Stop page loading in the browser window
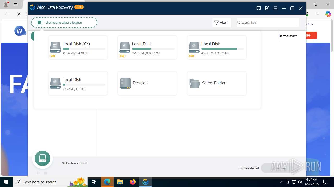 (x=19, y=14)
